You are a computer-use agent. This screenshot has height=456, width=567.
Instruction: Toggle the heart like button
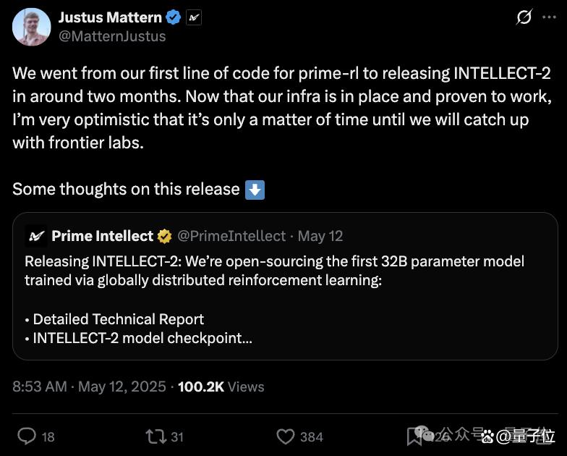[286, 436]
